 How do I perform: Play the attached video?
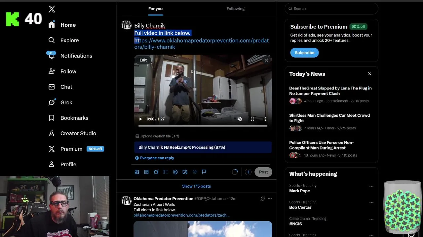[x=140, y=119]
